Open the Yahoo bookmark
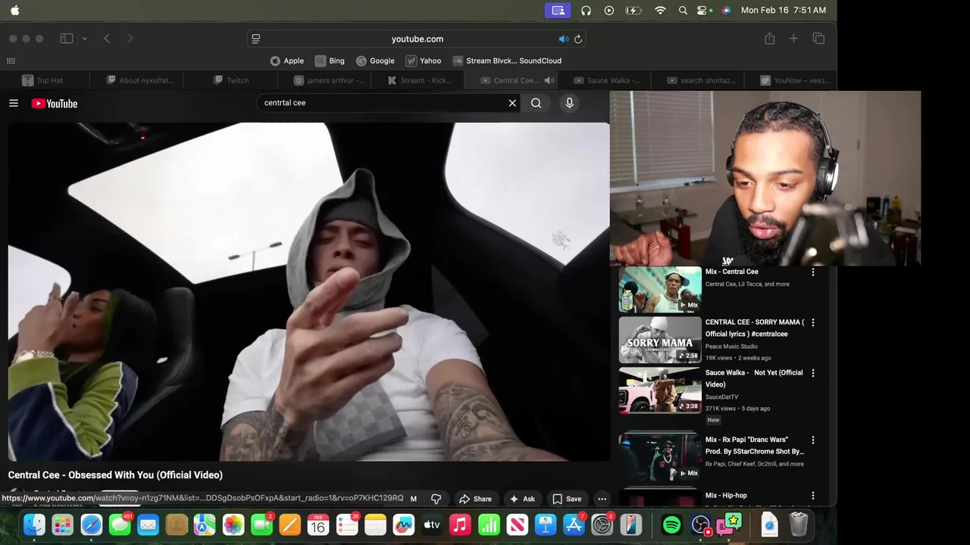 click(x=423, y=61)
